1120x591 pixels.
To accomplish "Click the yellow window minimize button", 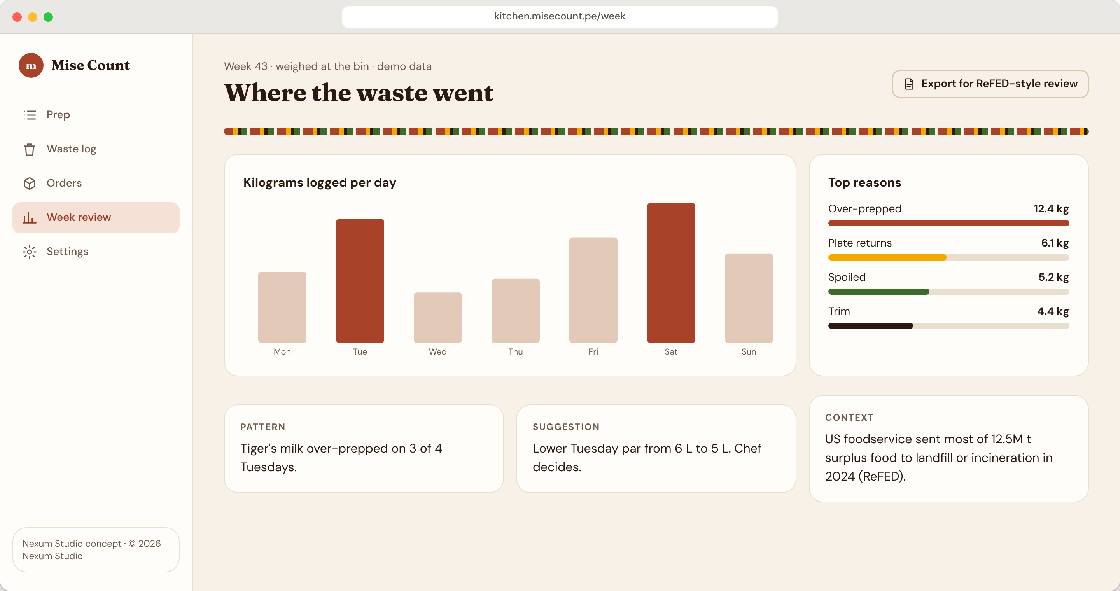I will pyautogui.click(x=33, y=17).
